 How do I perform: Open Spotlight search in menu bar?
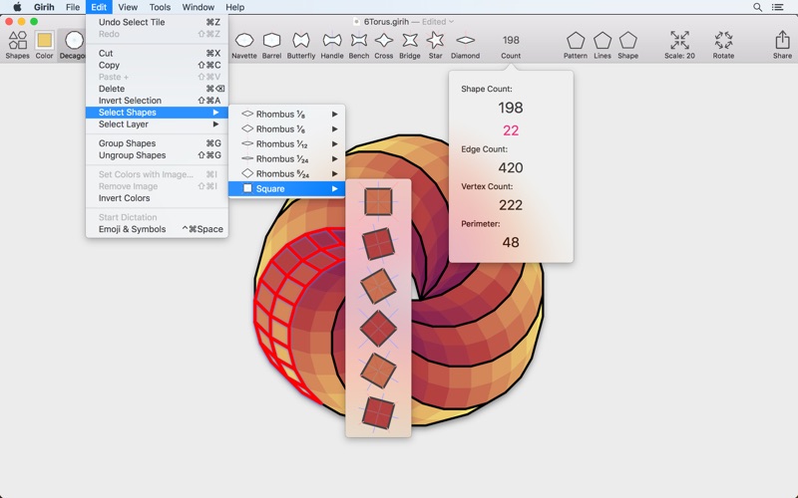pyautogui.click(x=757, y=7)
